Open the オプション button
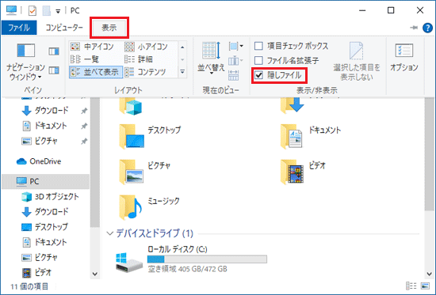The width and height of the screenshot is (436, 295). 404,58
